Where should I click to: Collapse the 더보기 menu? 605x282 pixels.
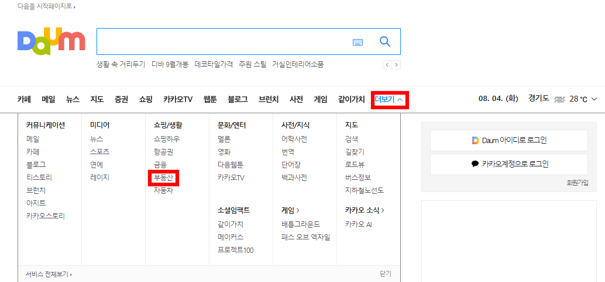point(389,99)
